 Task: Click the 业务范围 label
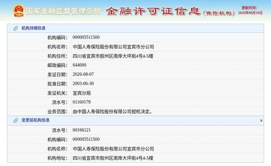pyautogui.click(x=57, y=112)
